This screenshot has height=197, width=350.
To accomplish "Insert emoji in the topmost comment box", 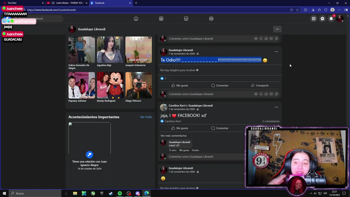I will pos(261,39).
